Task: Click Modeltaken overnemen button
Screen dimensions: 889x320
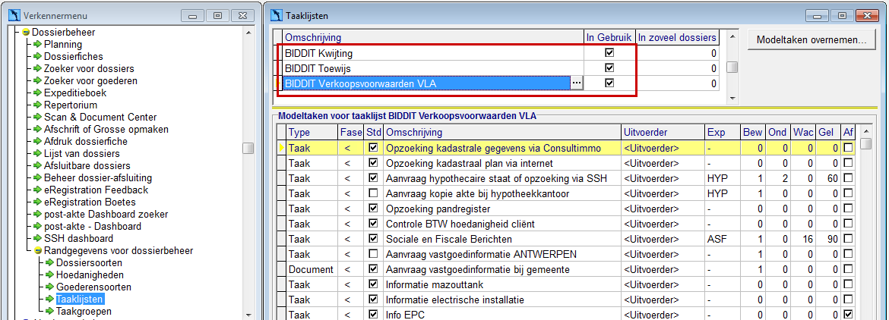Action: click(x=811, y=41)
